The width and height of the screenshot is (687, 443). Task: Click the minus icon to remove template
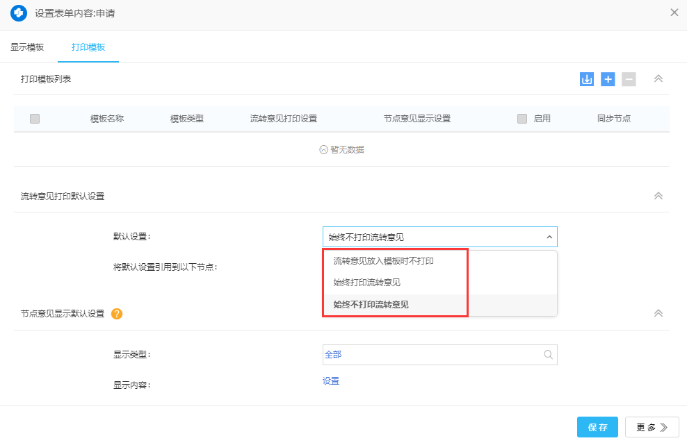coord(629,79)
